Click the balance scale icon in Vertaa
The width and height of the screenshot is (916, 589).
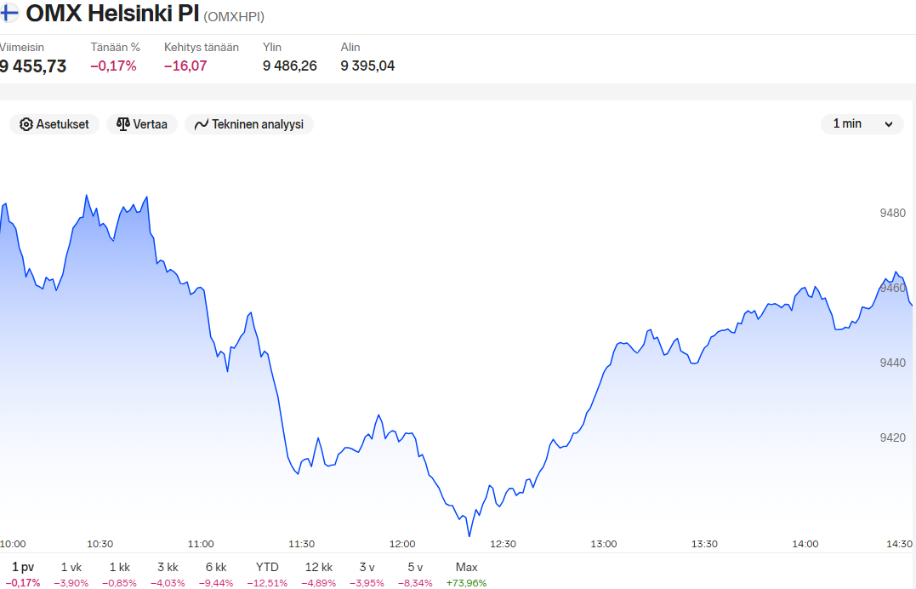coord(122,124)
